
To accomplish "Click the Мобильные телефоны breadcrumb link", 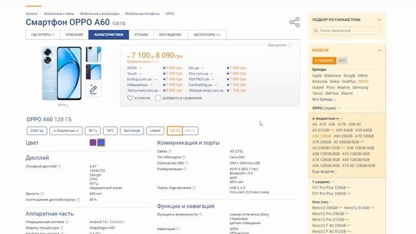I will (142, 14).
